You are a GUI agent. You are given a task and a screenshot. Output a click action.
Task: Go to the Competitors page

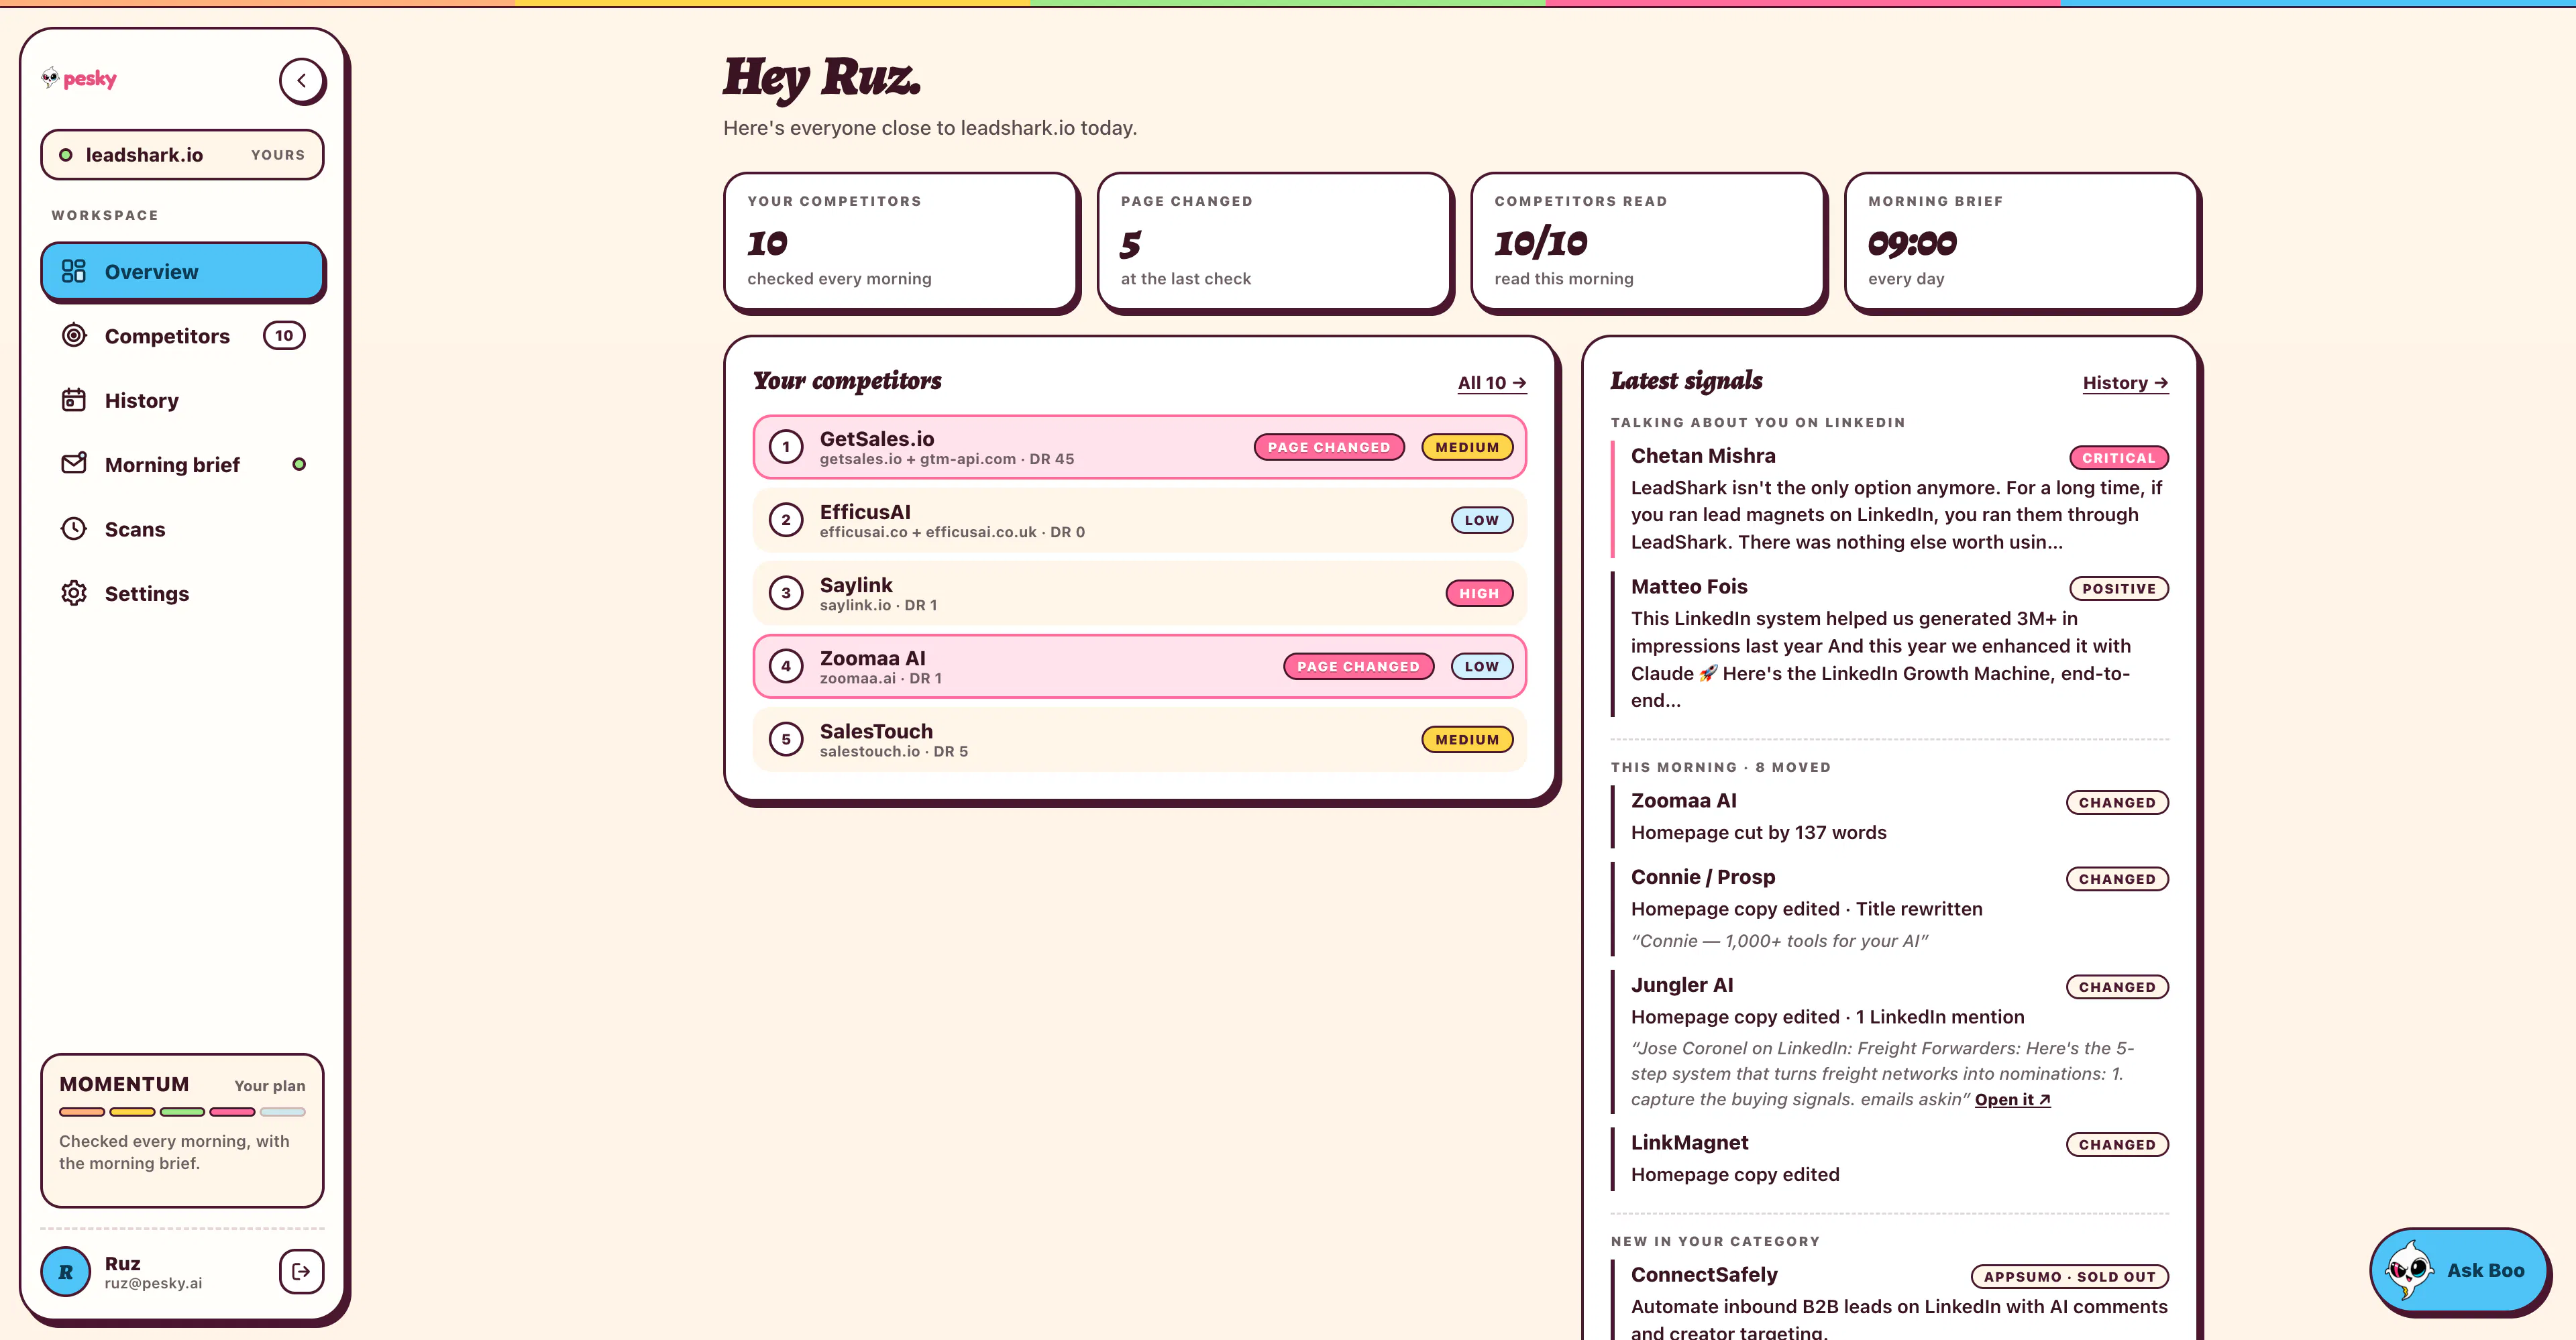point(182,336)
